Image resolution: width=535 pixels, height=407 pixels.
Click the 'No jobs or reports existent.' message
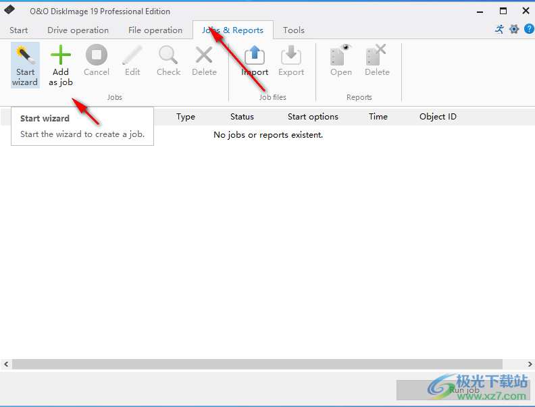pos(268,135)
